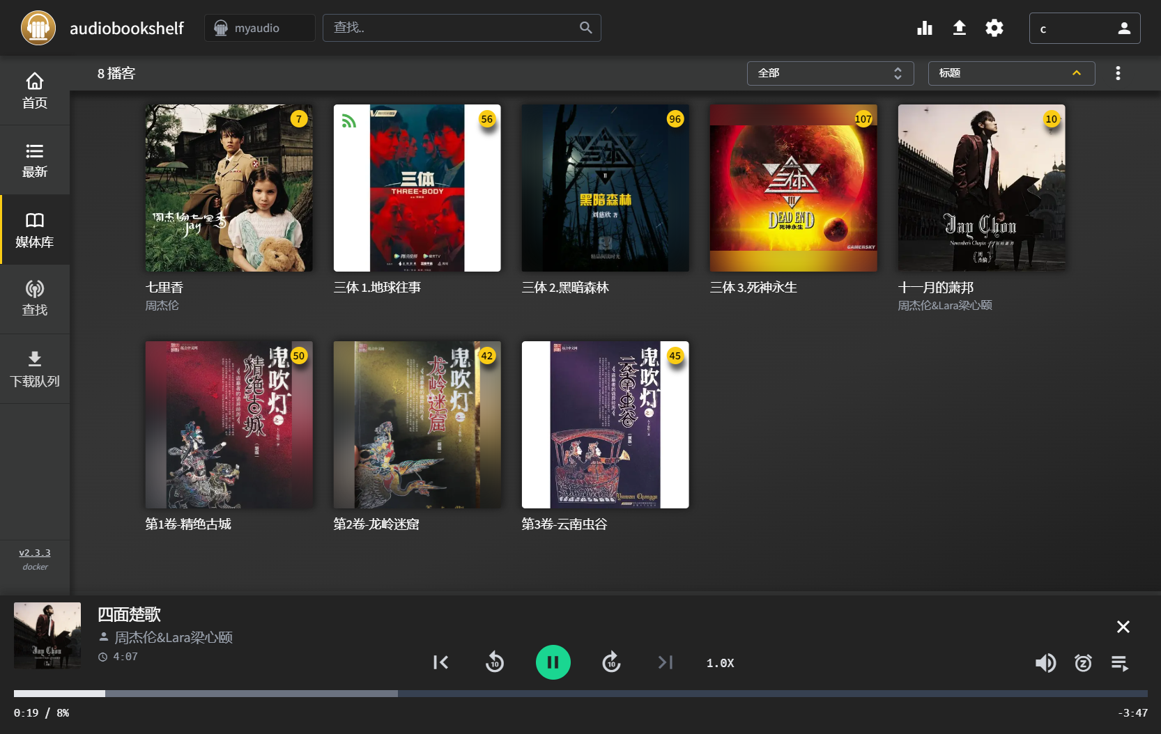This screenshot has width=1161, height=734.
Task: Change the 1.0X playback speed
Action: (721, 663)
